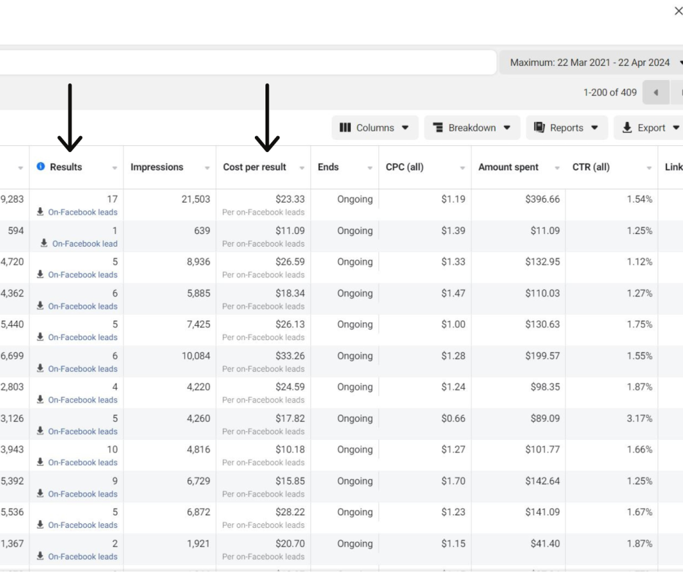Open the Ends column options arrow

tap(370, 168)
